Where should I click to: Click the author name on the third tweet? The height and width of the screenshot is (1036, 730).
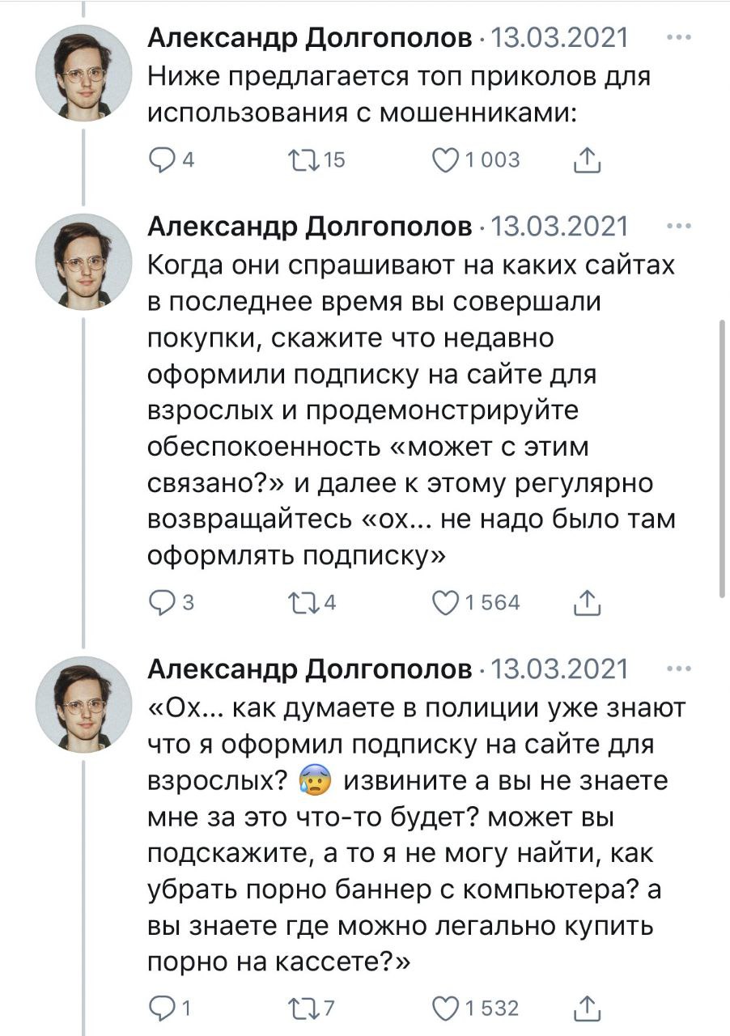pyautogui.click(x=310, y=669)
